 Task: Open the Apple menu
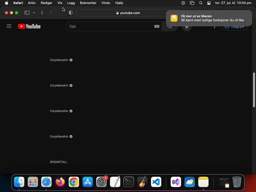coord(6,3)
